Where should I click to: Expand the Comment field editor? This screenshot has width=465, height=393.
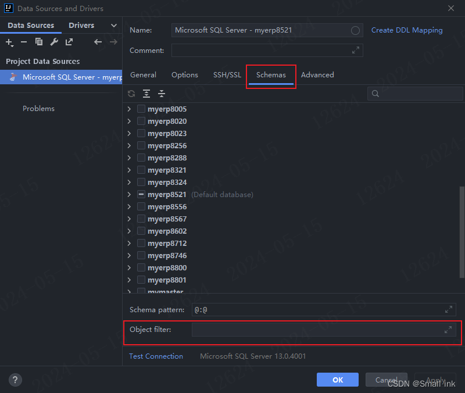coord(356,50)
